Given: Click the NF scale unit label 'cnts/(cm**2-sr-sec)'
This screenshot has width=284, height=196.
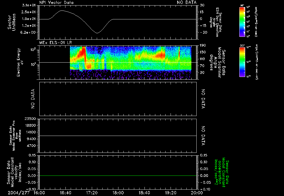Looking at the screenshot, I should click(x=256, y=22).
